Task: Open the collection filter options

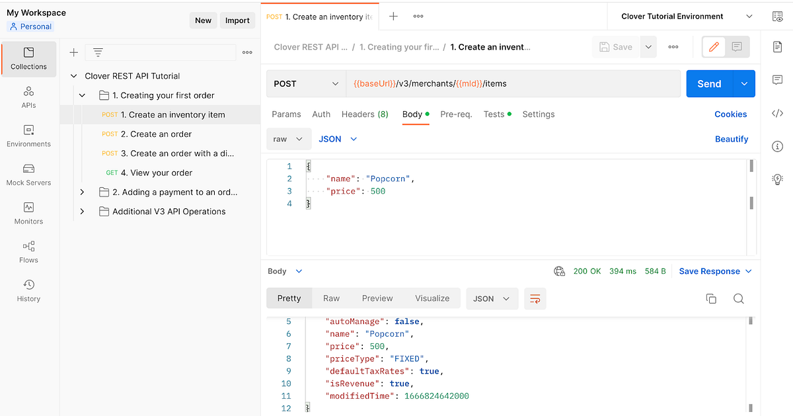Action: coord(98,52)
